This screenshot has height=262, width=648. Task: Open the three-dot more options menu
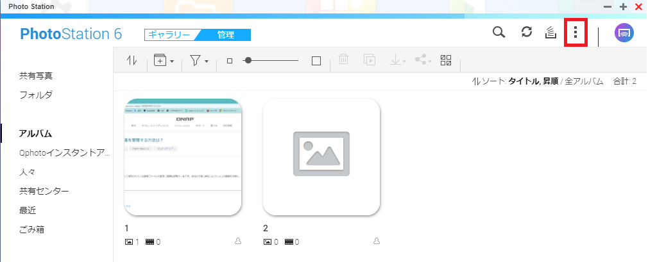click(576, 32)
